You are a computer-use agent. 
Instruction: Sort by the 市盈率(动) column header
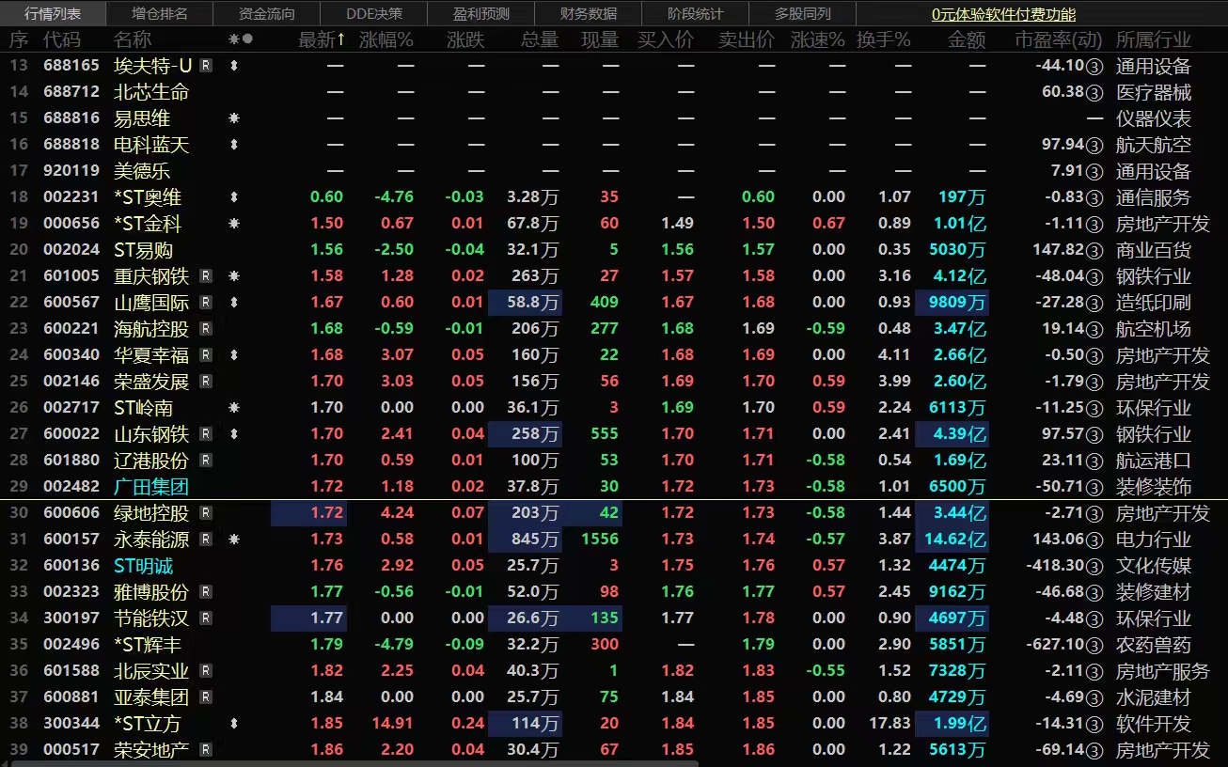coord(1059,39)
